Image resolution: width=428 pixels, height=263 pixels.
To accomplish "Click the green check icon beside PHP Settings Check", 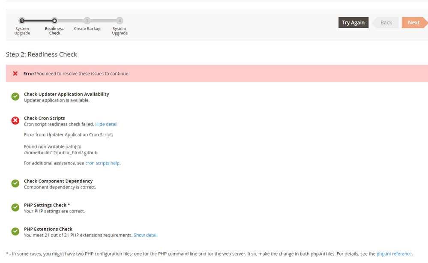I will (x=15, y=208).
